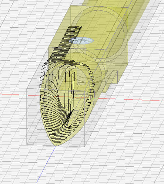The image size is (164, 184).
Task: Click the front bounding box lower-right corner
Action: point(84,146)
